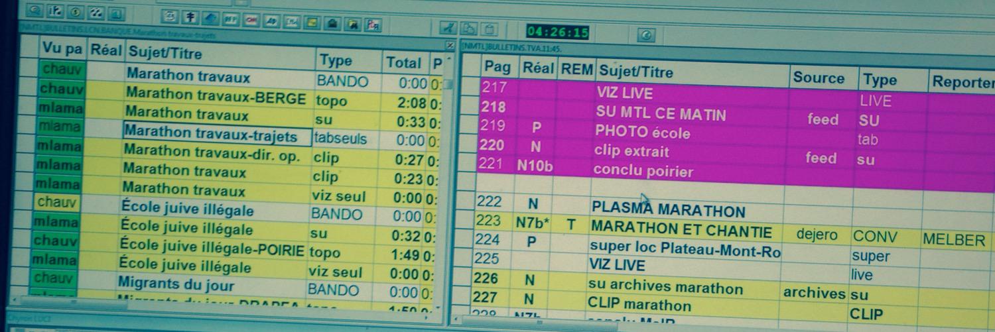Click the 'REM' column header
Screen dimensions: 995x332
click(577, 69)
